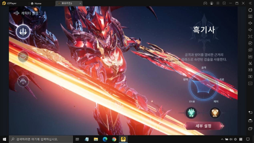Click the Windows taskbar search box
The image size is (254, 143).
[x=41, y=139]
